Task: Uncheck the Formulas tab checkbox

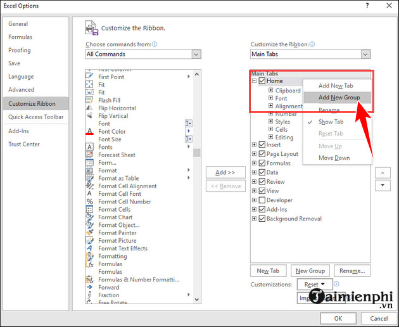Action: click(x=262, y=163)
